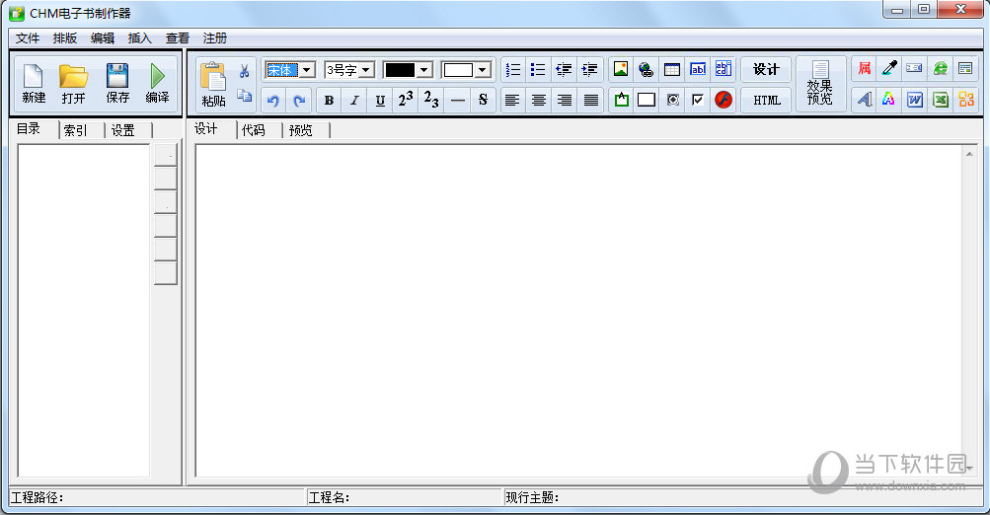Toggle italic formatting with the I button
The height and width of the screenshot is (515, 990).
click(x=354, y=100)
